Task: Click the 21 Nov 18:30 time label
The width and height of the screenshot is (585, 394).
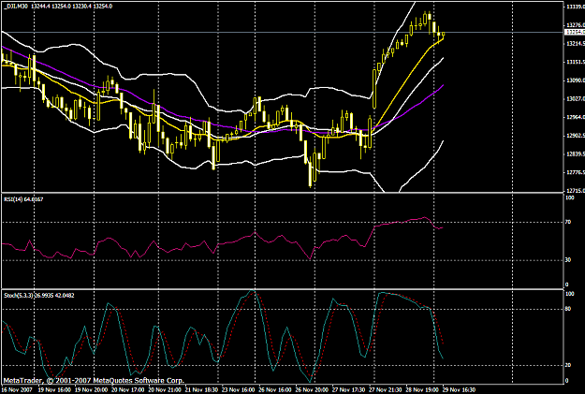Action: 201,390
